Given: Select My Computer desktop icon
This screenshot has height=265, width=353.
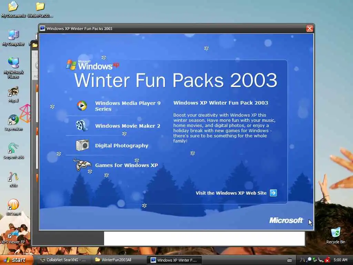Looking at the screenshot, I should pyautogui.click(x=13, y=38).
